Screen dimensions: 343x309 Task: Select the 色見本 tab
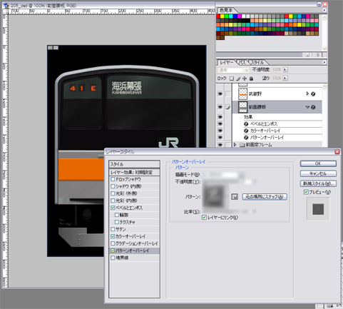click(225, 10)
